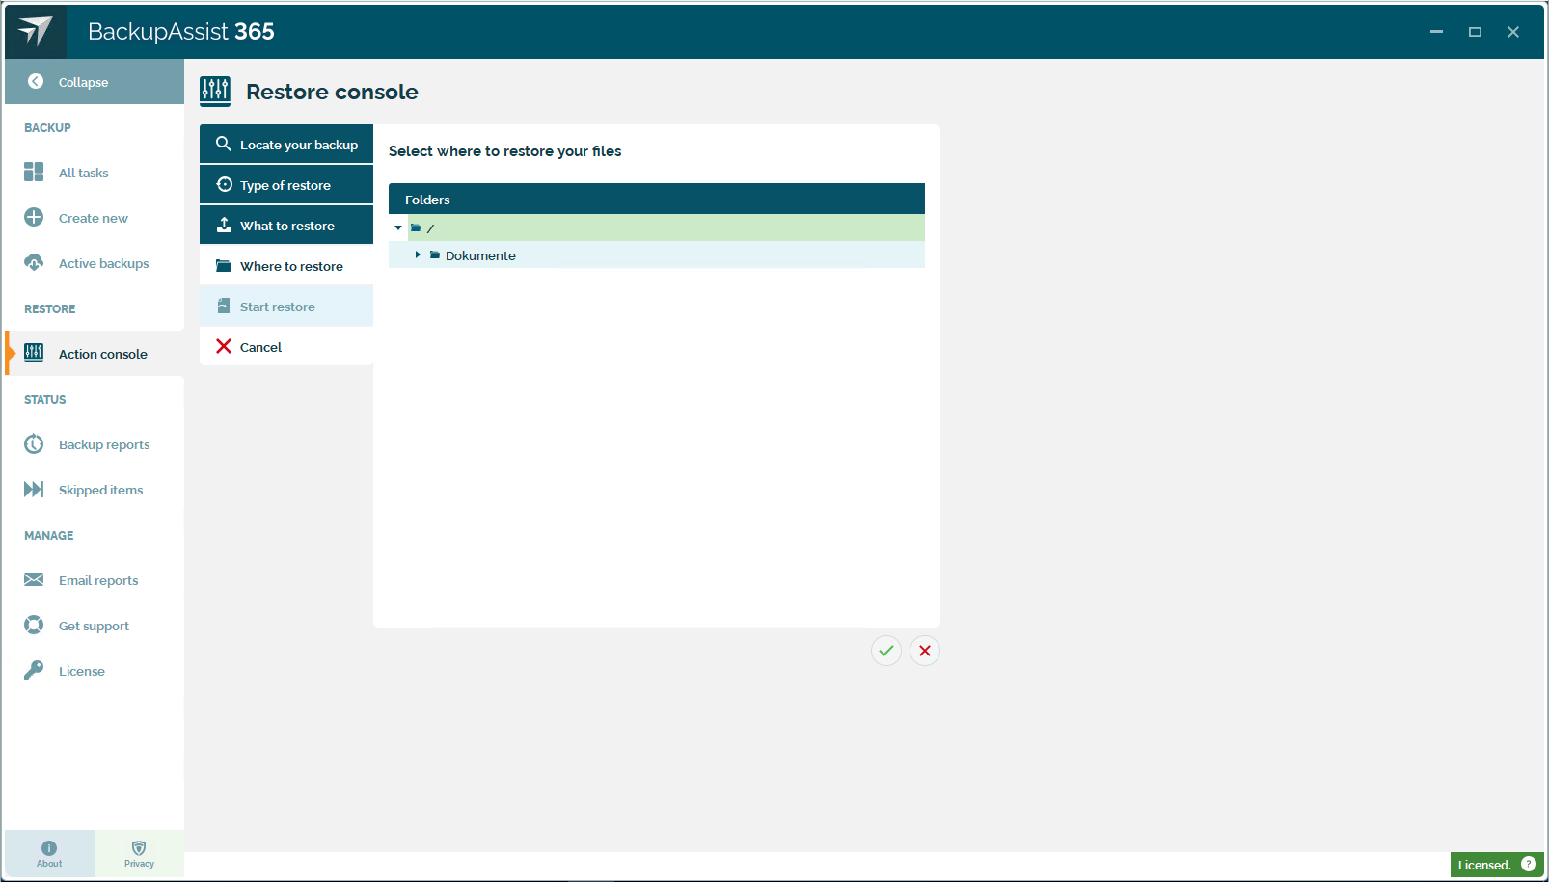Select Where to restore step

286,266
